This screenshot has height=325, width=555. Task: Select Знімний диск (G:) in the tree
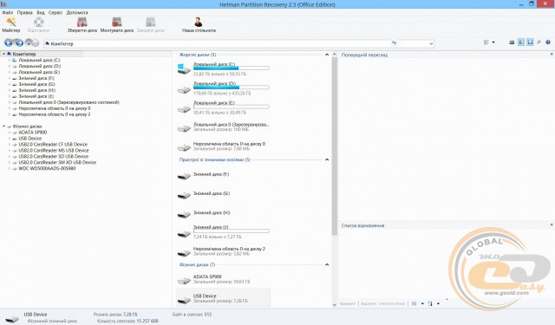36,84
